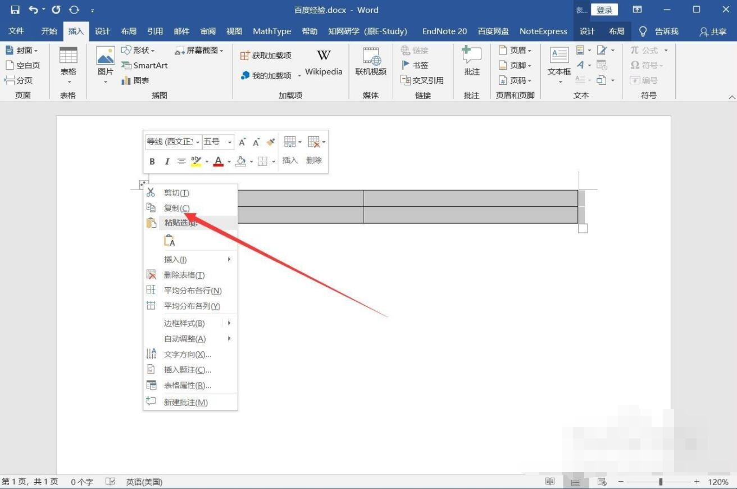Insert a chart with 图表
This screenshot has width=737, height=489.
coord(135,80)
